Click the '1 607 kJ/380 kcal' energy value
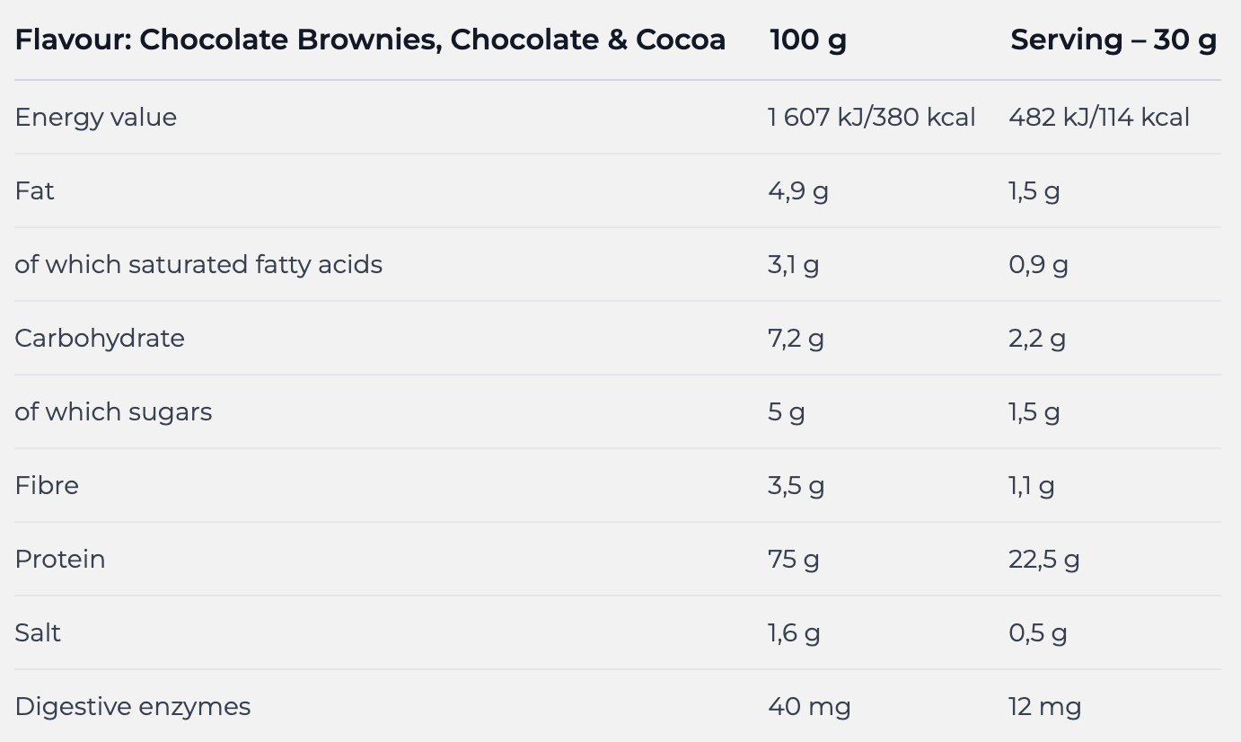The image size is (1241, 742). pos(871,117)
